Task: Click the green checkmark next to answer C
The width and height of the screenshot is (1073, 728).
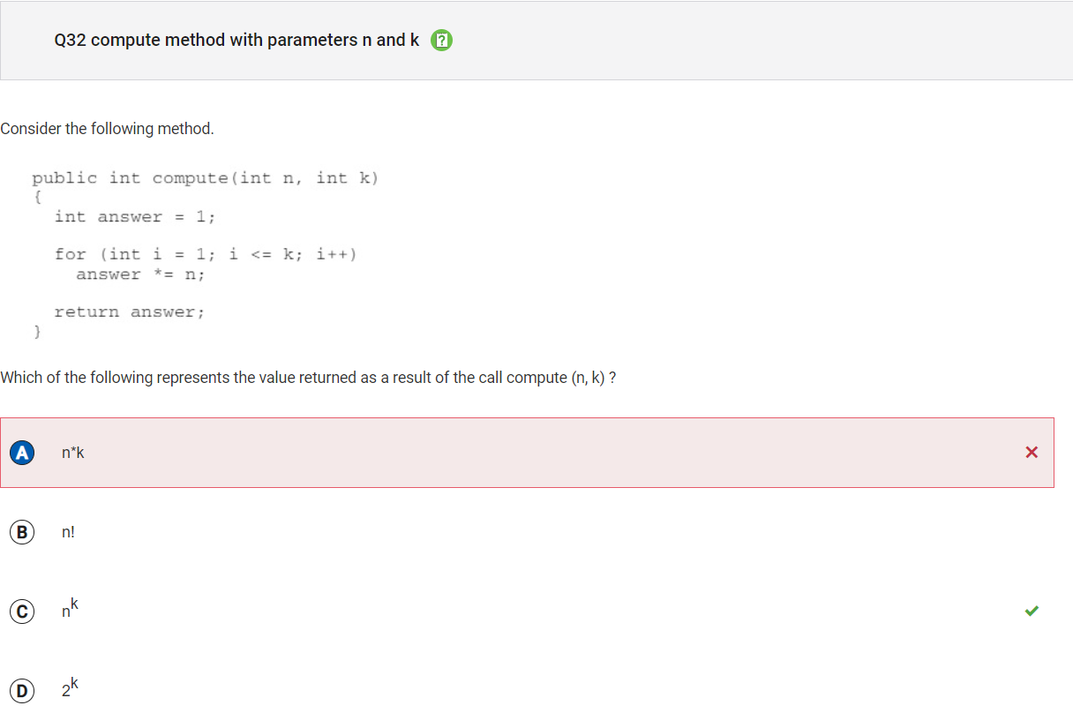Action: tap(1032, 611)
